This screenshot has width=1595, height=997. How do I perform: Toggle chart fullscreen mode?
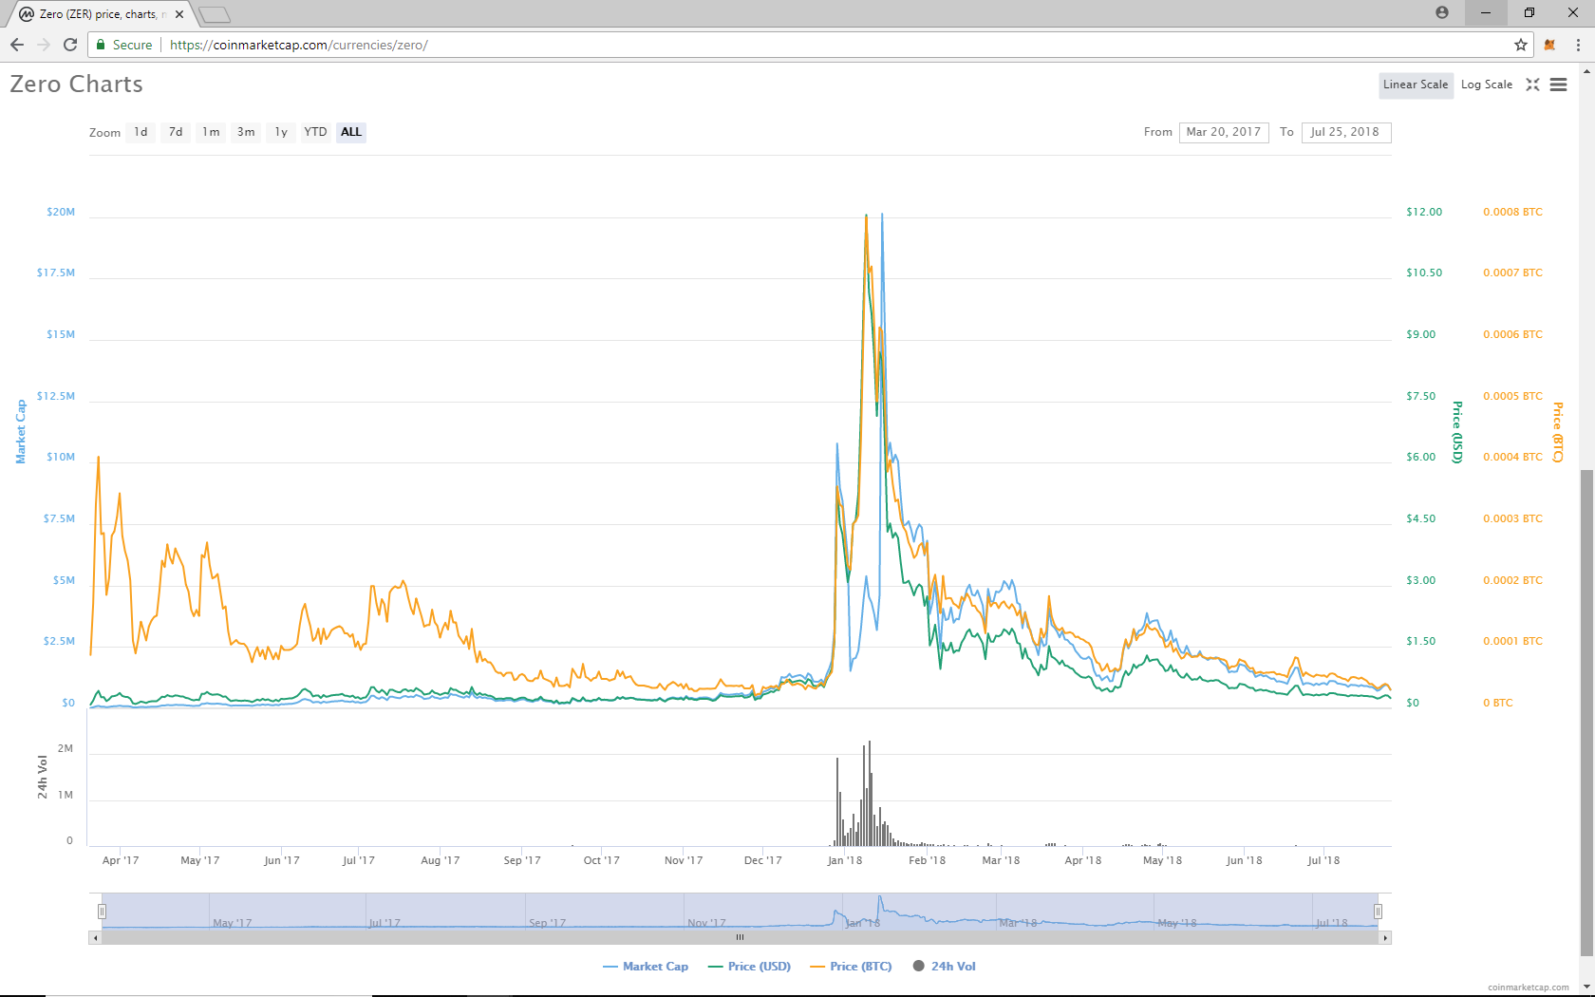click(x=1532, y=85)
